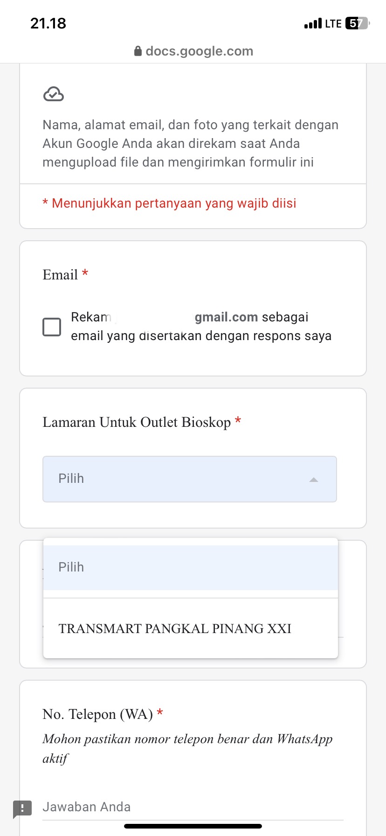
Task: Click the small arrow on Pilih dropdown
Action: click(314, 480)
